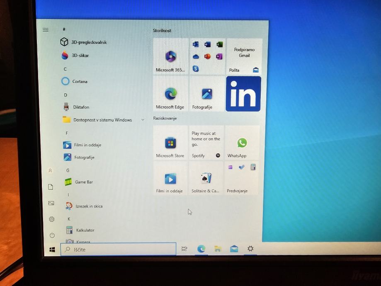
Task: Click the letter D section header
Action: [66, 95]
